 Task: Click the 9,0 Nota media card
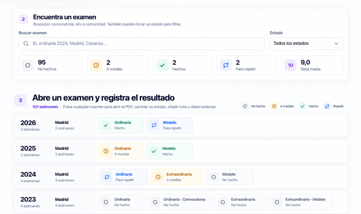[x=312, y=65]
